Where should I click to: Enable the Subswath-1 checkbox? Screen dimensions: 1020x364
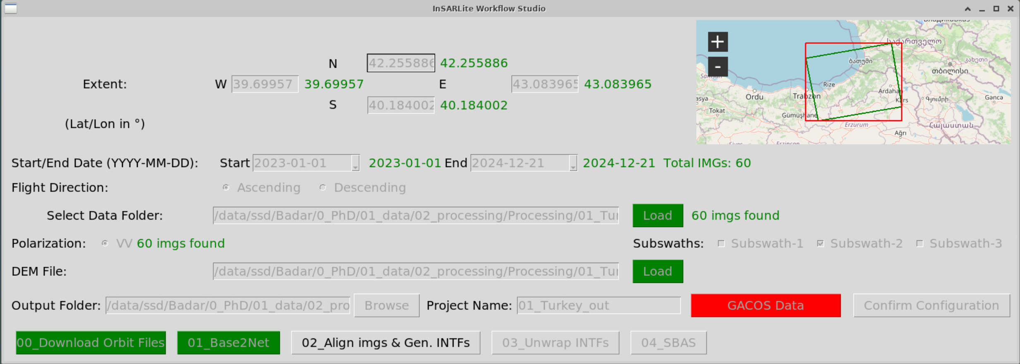pos(721,244)
